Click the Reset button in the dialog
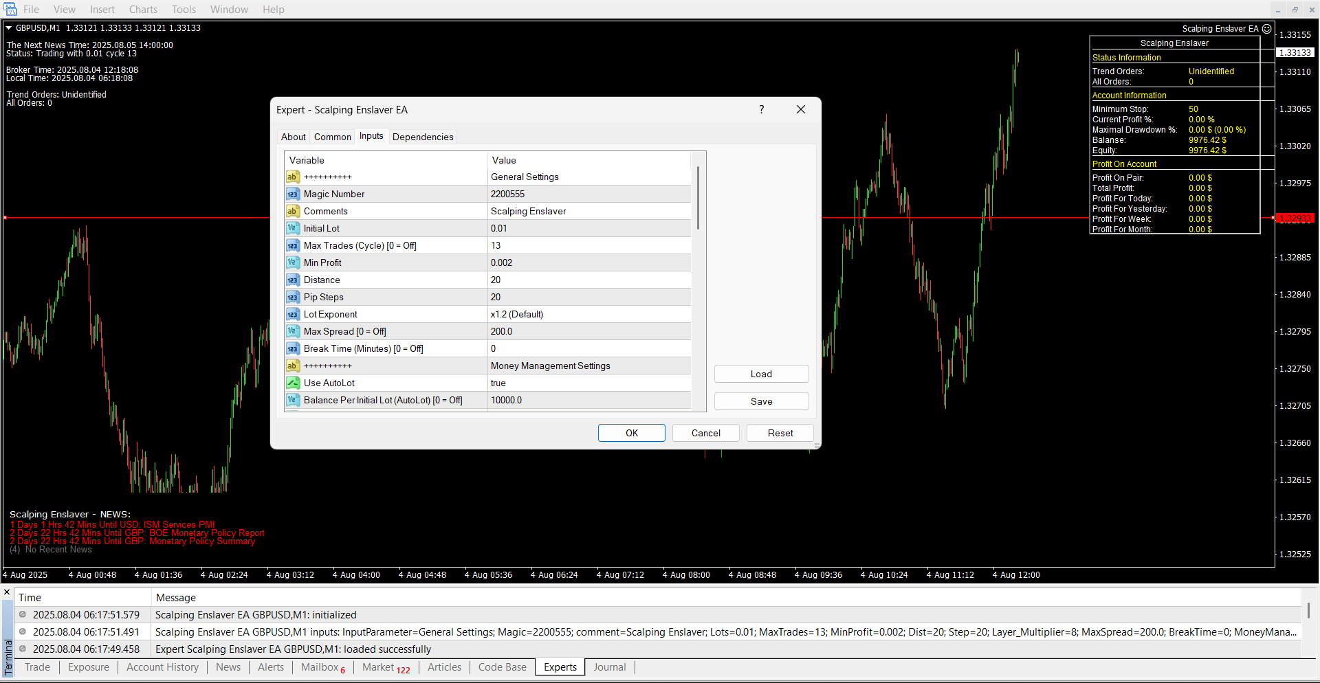 click(780, 434)
